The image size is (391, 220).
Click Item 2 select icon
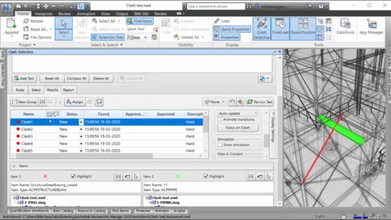pyautogui.click(x=269, y=177)
